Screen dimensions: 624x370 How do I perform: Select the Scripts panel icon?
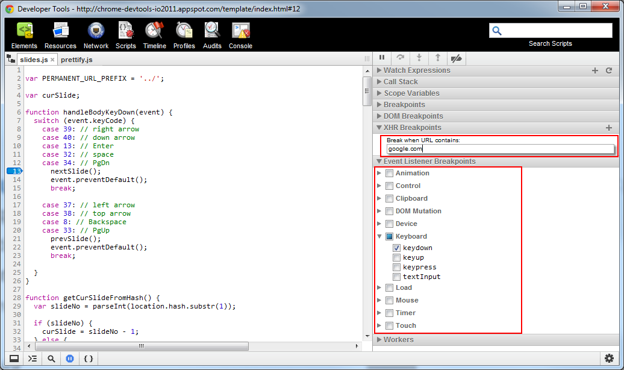(126, 31)
